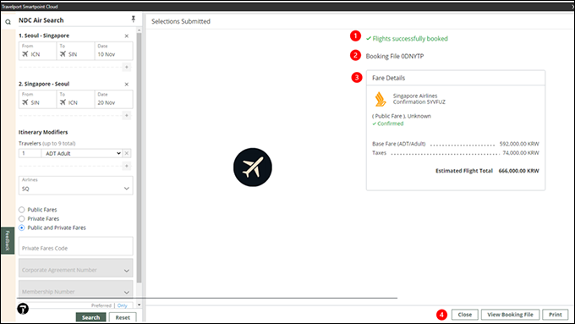Click the SIN origin field in segment 2
This screenshot has width=575, height=324.
[38, 99]
